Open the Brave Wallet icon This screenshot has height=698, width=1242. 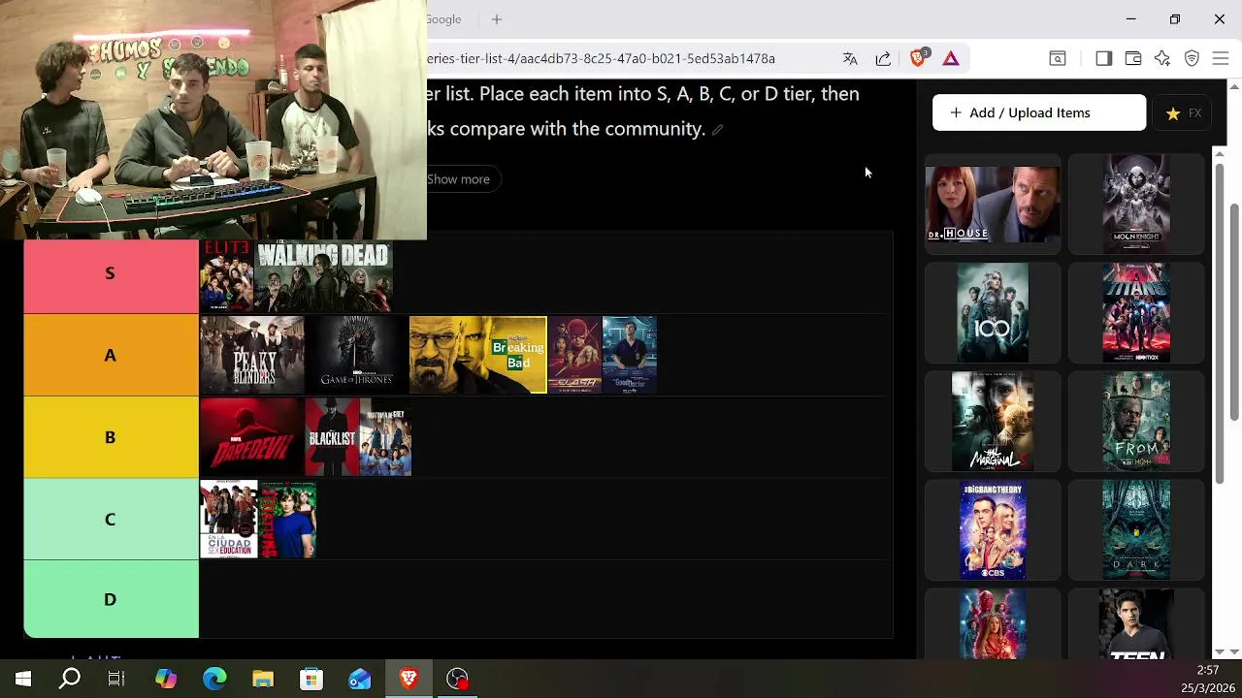1132,58
